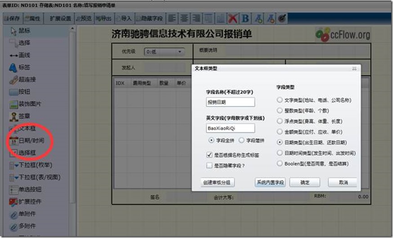
Task: Open the hidden fields (隐藏字段) button
Action: 150,18
